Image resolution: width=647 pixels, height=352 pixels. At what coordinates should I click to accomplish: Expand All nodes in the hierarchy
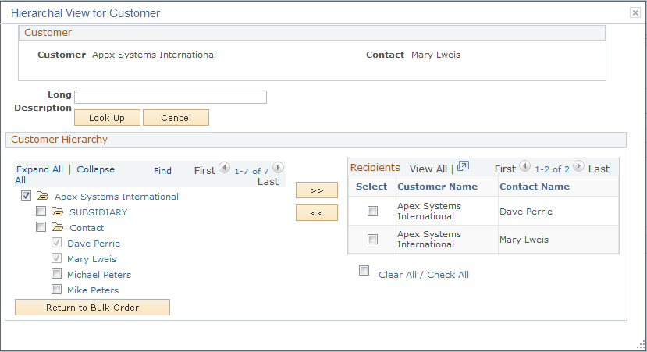tap(40, 169)
